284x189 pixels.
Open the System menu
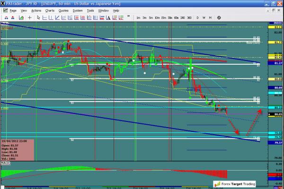click(x=77, y=10)
